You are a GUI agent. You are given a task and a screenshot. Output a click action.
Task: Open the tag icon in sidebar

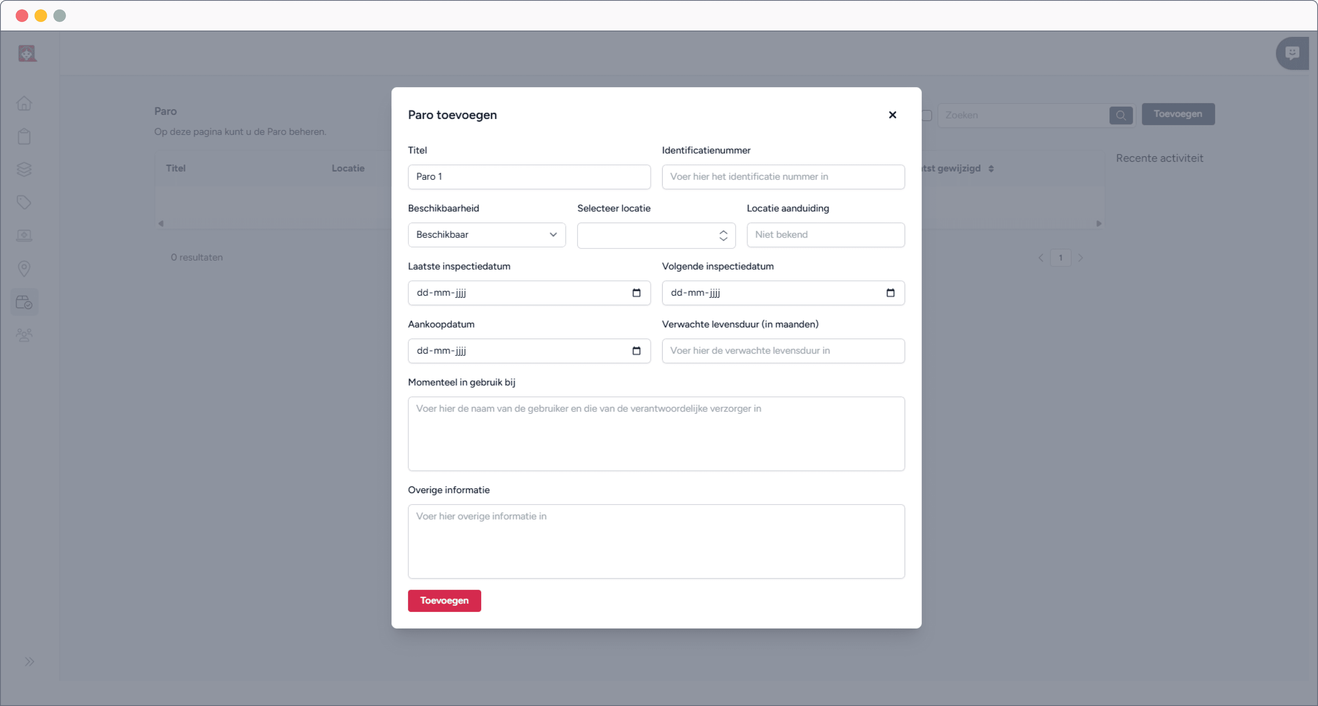24,202
